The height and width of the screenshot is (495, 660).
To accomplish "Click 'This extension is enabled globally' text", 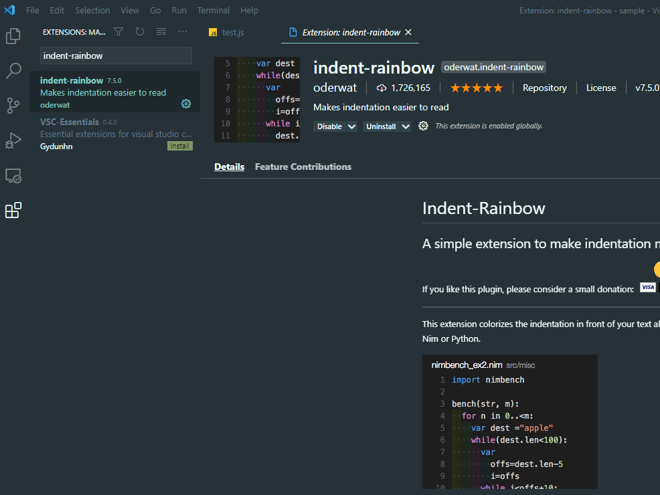I will pos(489,126).
